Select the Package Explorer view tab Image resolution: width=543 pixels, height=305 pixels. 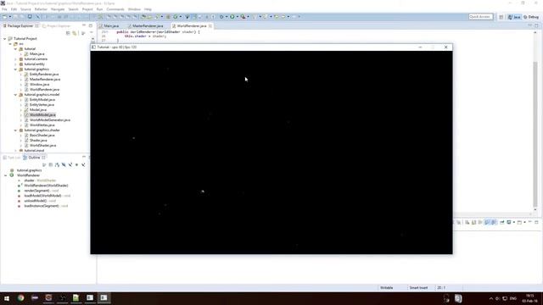click(x=20, y=26)
